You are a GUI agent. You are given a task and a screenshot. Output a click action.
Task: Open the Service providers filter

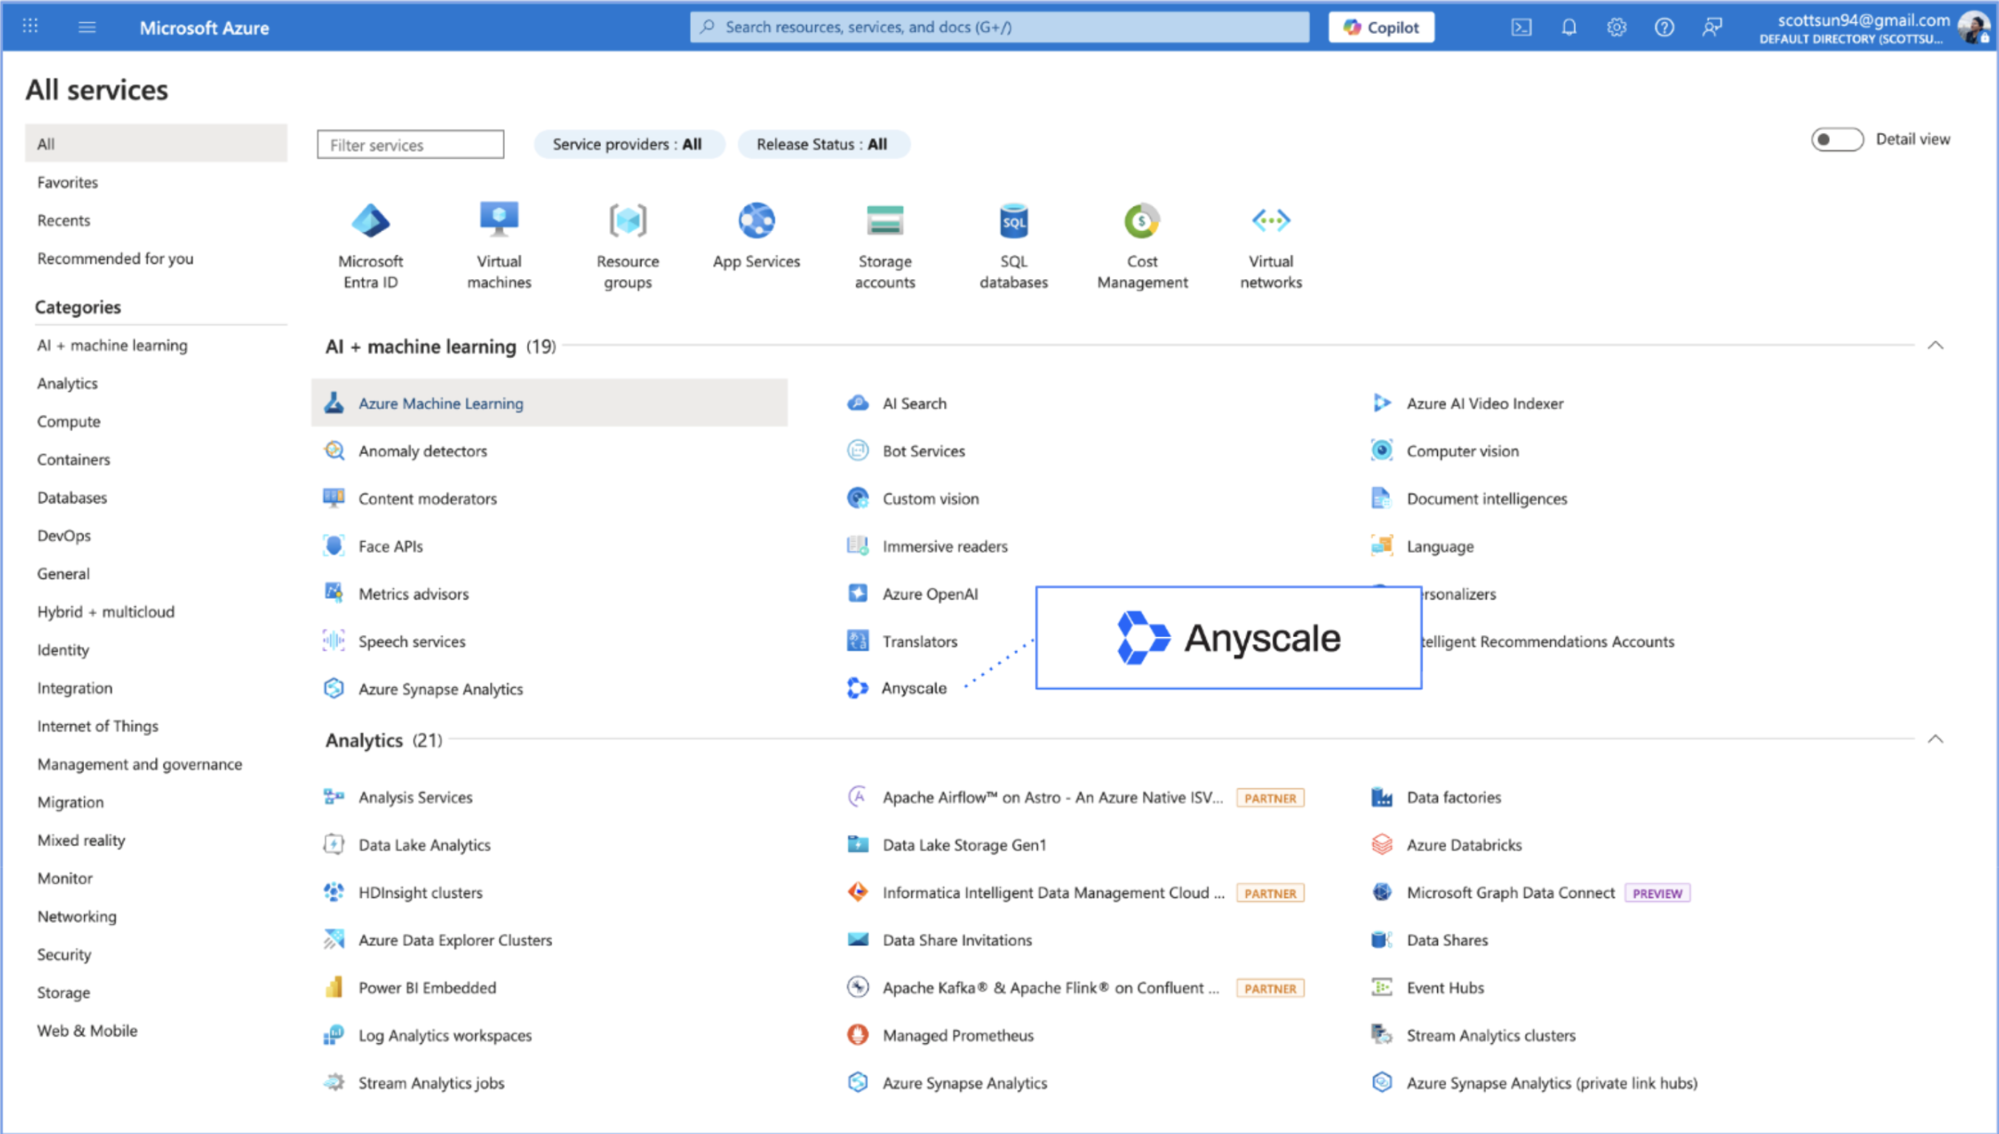point(628,143)
